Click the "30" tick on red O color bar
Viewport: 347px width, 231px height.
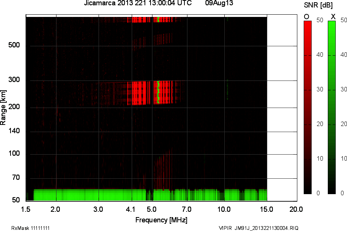(x=320, y=90)
